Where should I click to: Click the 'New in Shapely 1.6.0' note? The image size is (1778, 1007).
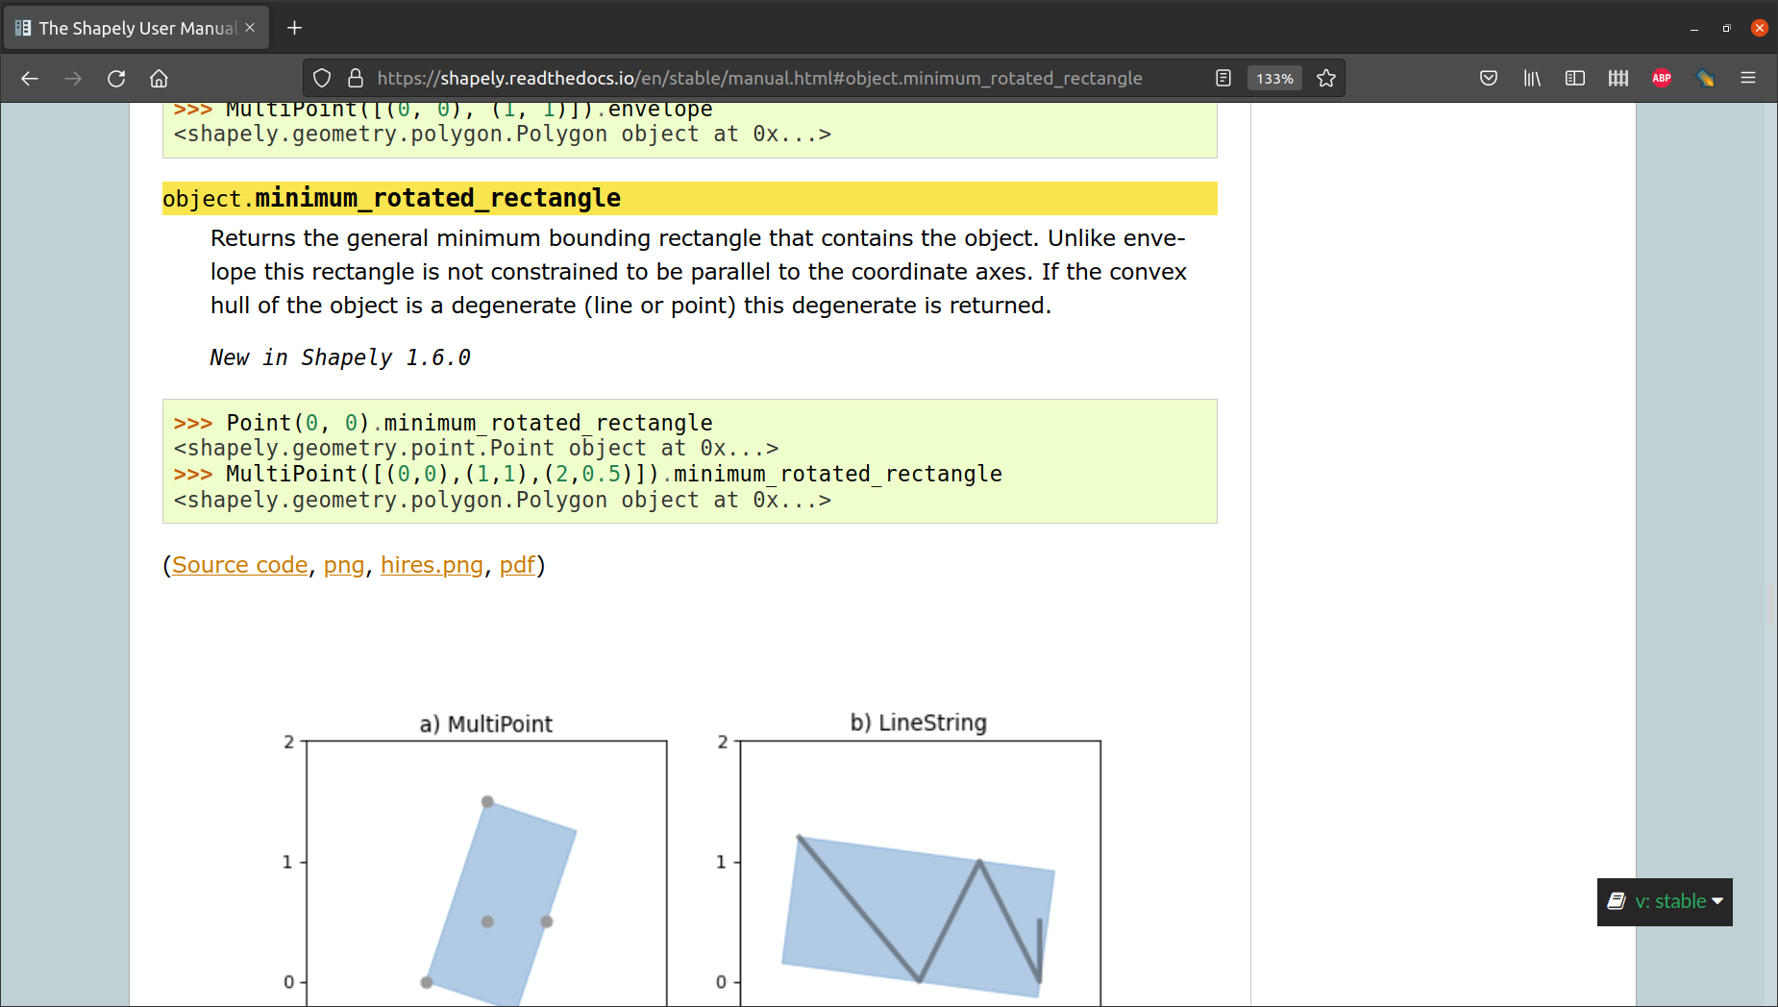(x=340, y=357)
